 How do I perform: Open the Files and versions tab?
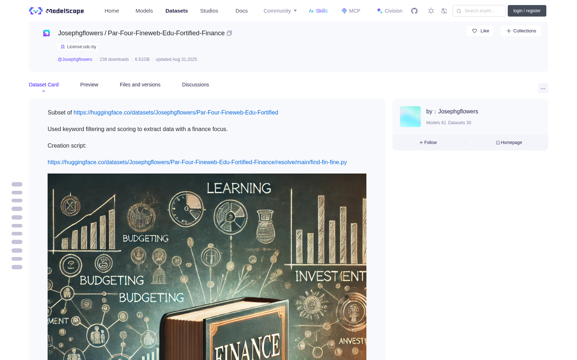pos(140,85)
